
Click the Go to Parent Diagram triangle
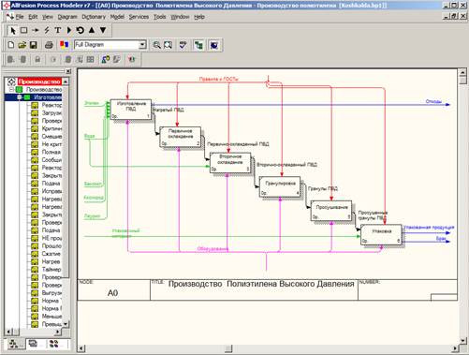(92, 30)
